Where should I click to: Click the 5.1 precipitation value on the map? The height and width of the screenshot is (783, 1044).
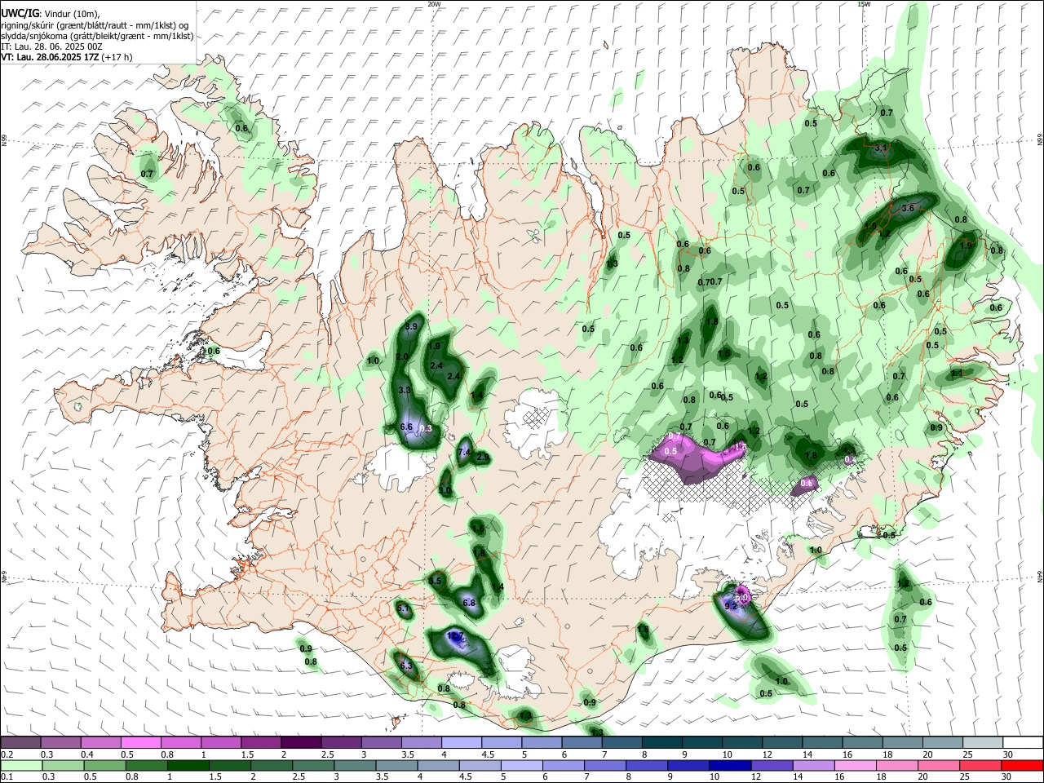pos(403,608)
